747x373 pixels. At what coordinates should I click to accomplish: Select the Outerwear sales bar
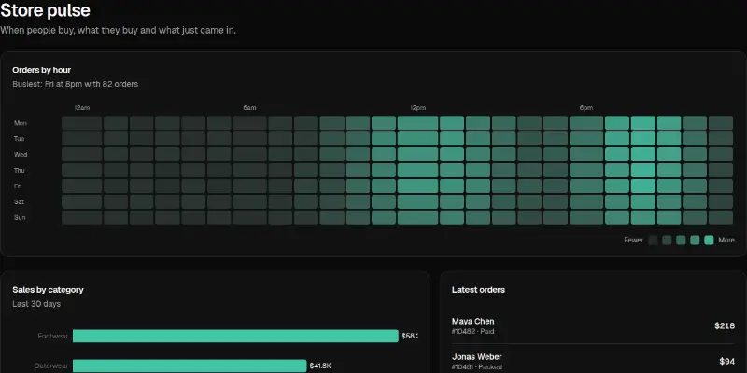(x=190, y=366)
